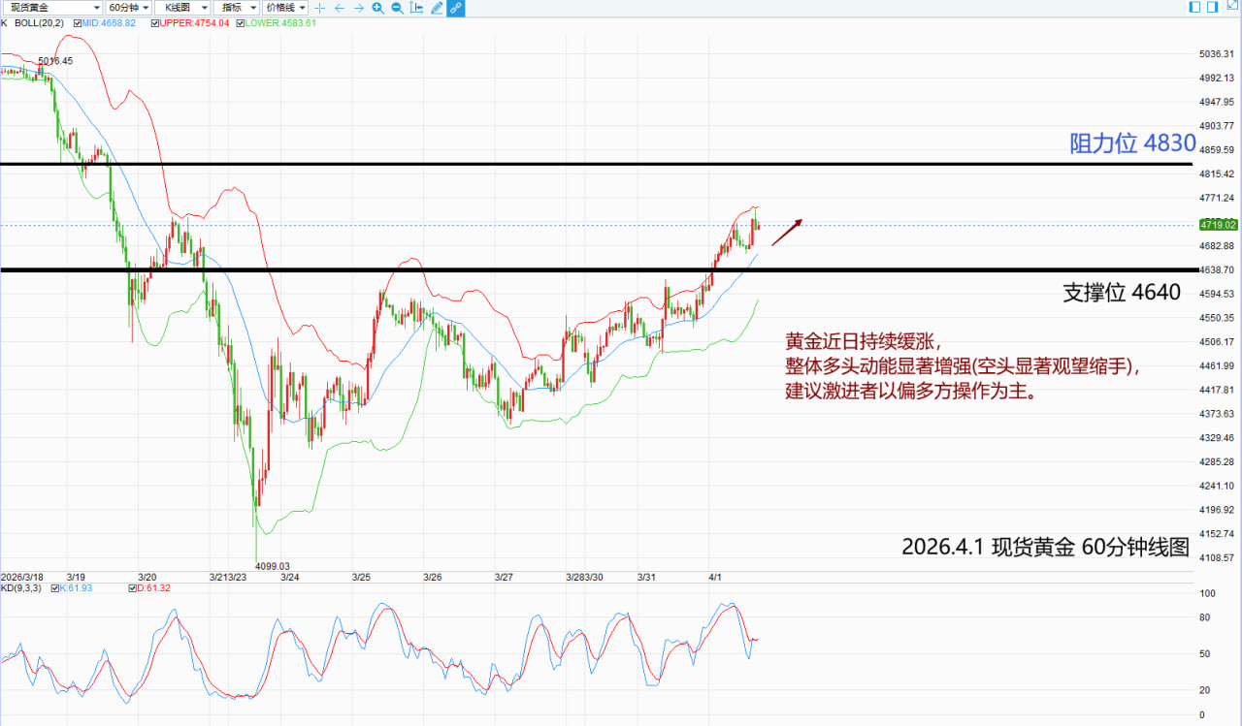Open the 价格线 price line dropdown
Viewport: 1242px width, 726px height.
click(x=285, y=8)
